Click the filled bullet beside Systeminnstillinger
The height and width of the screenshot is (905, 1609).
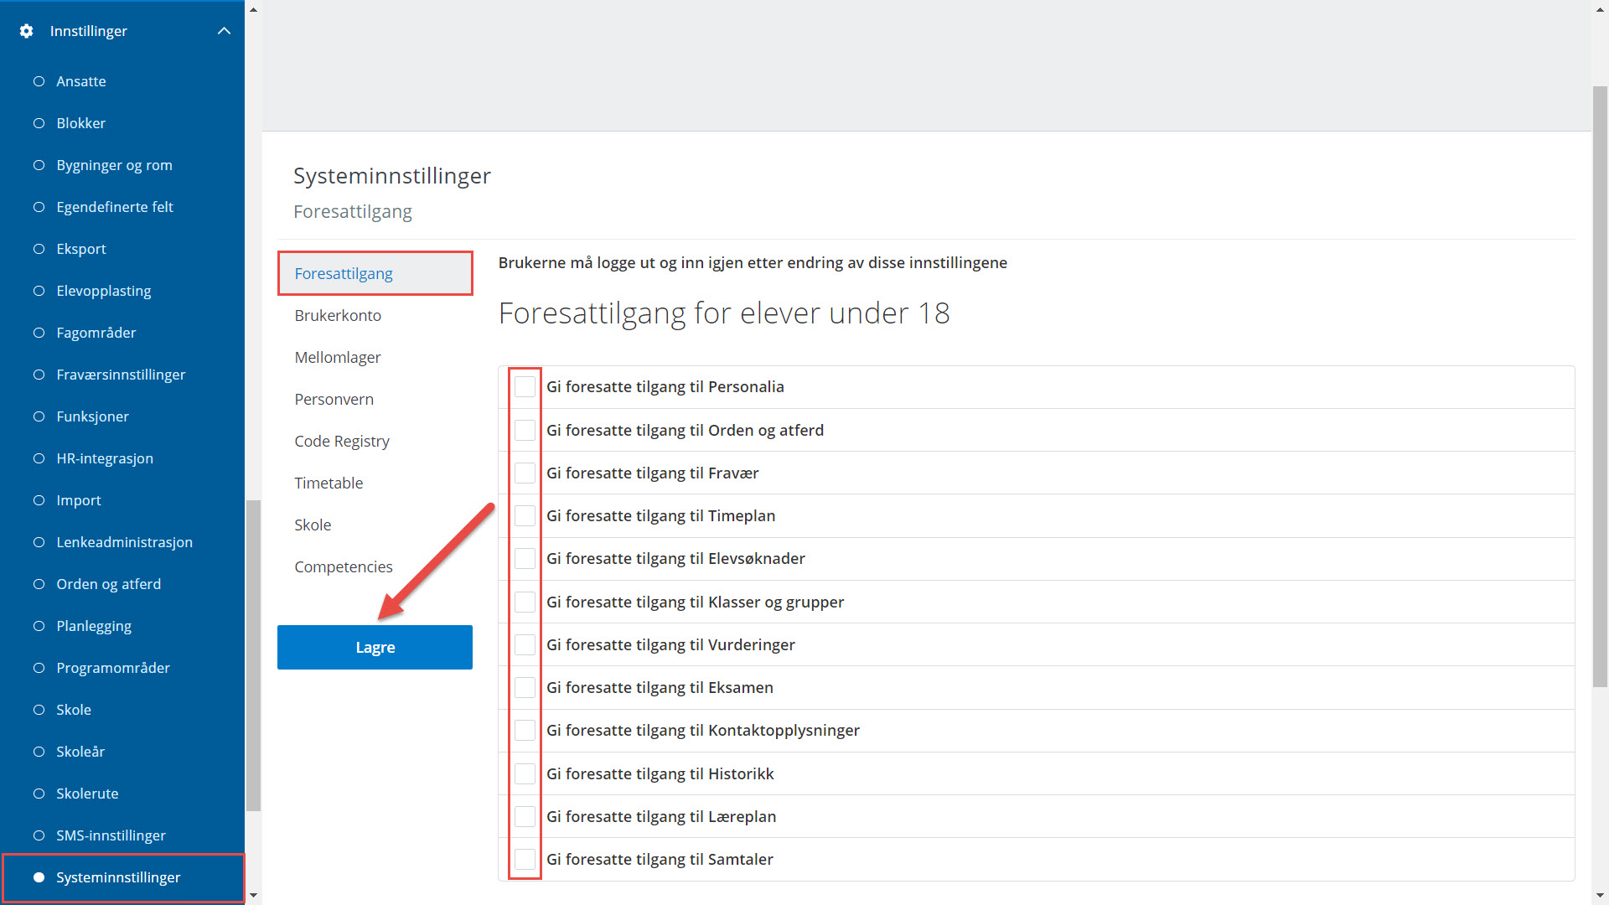(39, 877)
